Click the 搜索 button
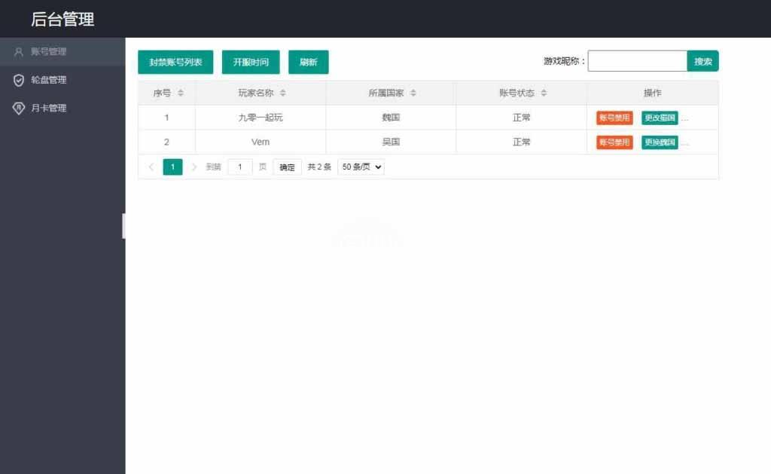Viewport: 771px width, 474px height. [702, 61]
